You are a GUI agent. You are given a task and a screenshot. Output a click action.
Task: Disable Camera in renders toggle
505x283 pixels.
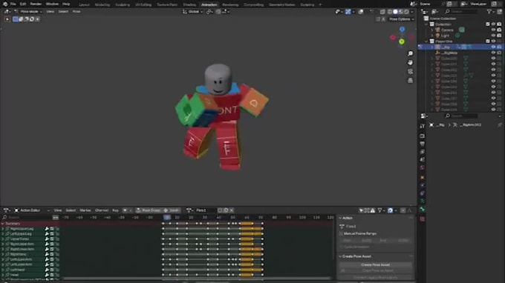point(499,30)
